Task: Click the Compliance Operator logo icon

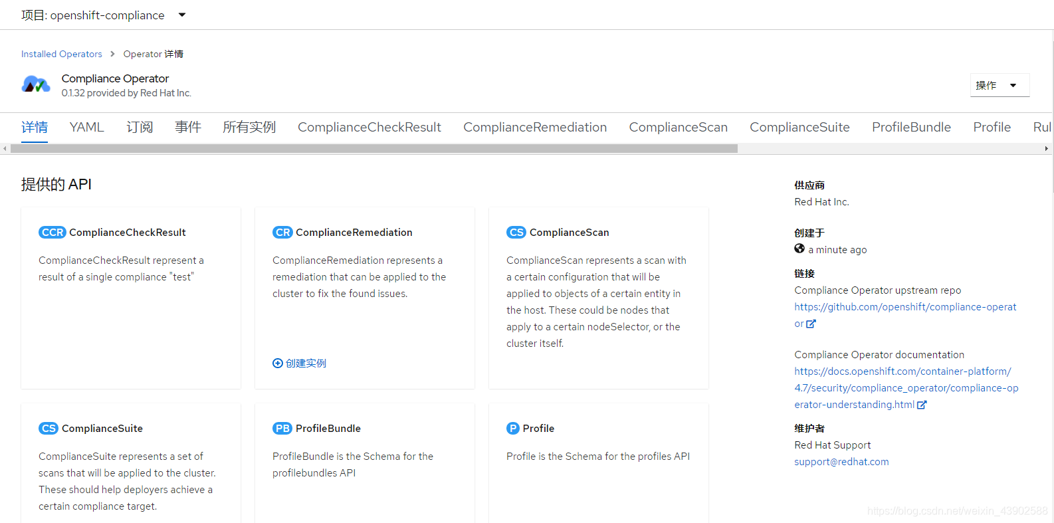Action: [36, 84]
